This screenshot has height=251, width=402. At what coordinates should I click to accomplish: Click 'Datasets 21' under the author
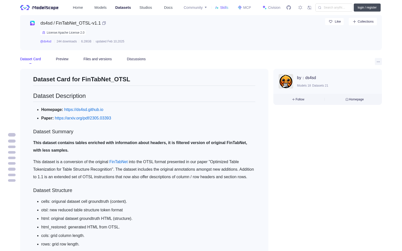tap(320, 86)
